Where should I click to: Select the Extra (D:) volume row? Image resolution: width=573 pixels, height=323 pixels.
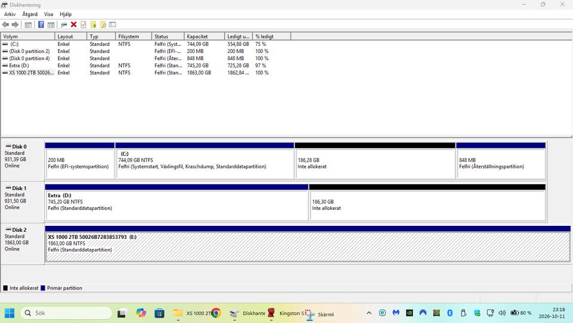tap(146, 66)
